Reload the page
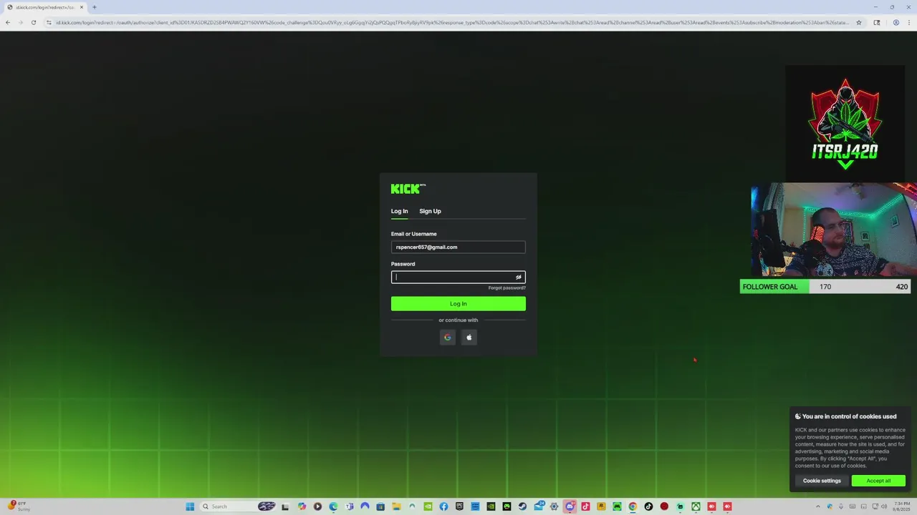The width and height of the screenshot is (917, 515). point(34,22)
